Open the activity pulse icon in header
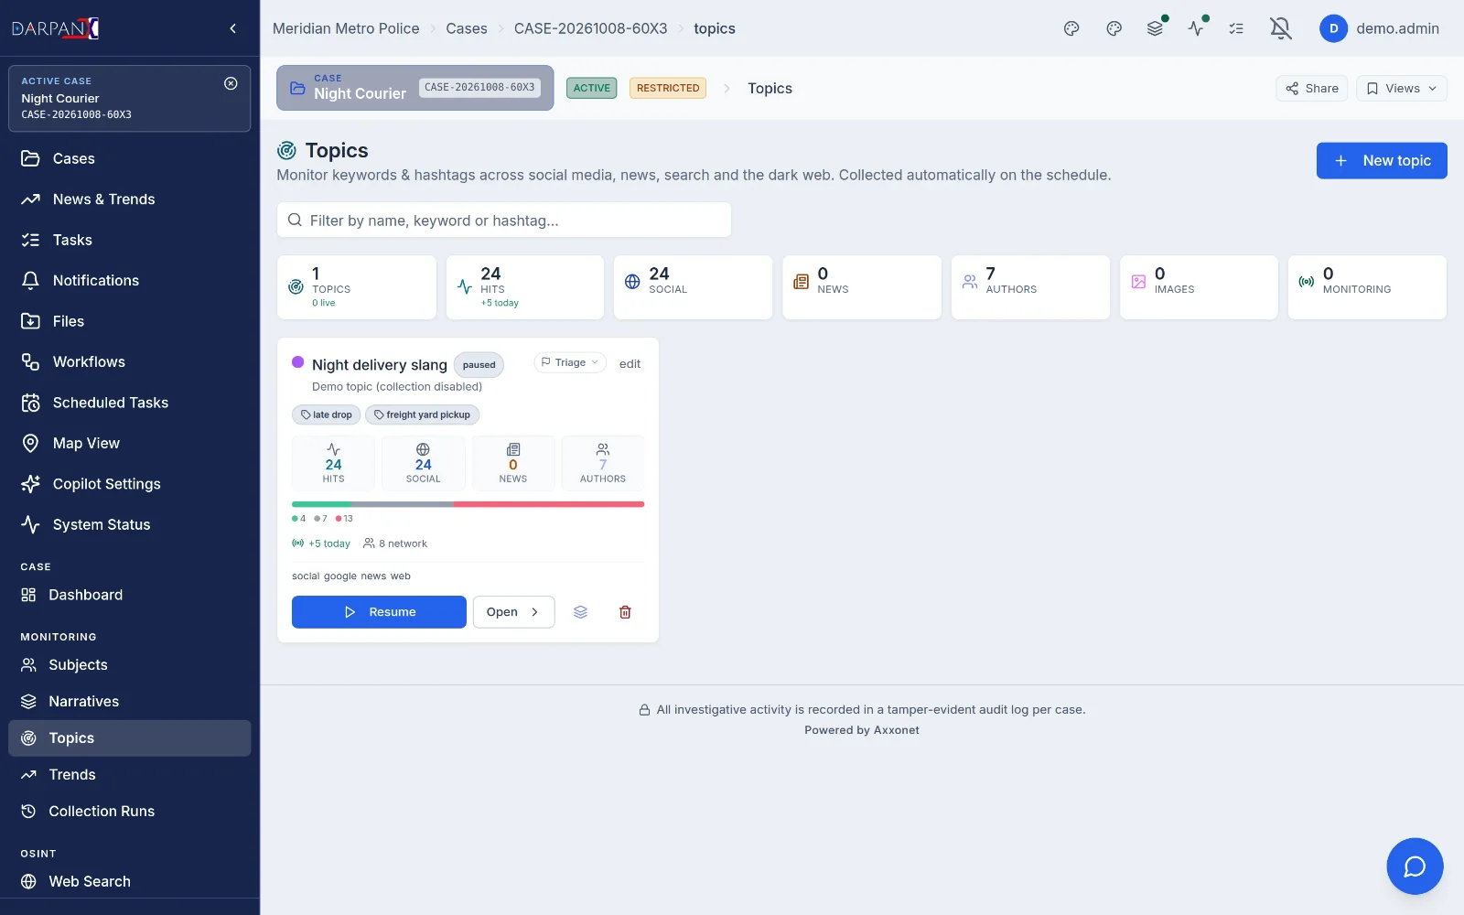 click(x=1196, y=28)
